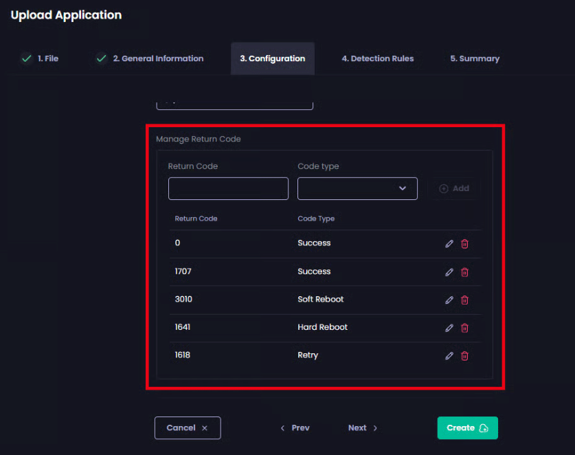The height and width of the screenshot is (455, 575).
Task: Edit the 1707 Success return code
Action: [x=449, y=272]
